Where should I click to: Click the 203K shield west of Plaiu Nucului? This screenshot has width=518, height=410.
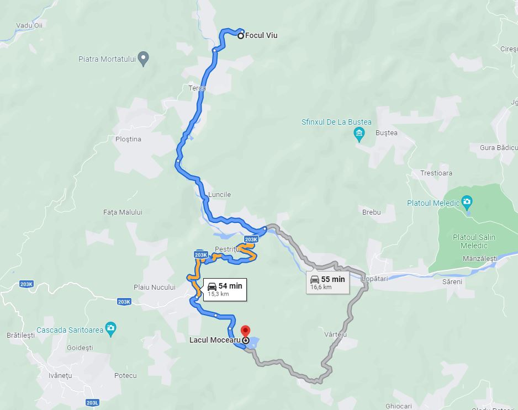(x=124, y=302)
